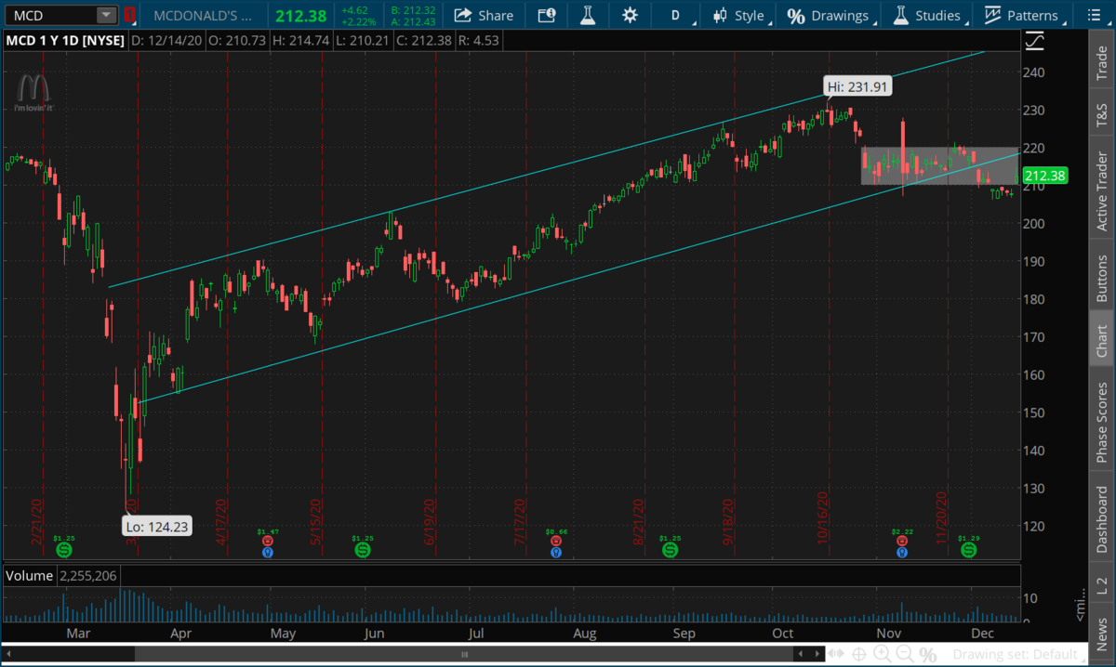Click the Volume label in lower panel
Image resolution: width=1116 pixels, height=667 pixels.
pyautogui.click(x=30, y=576)
